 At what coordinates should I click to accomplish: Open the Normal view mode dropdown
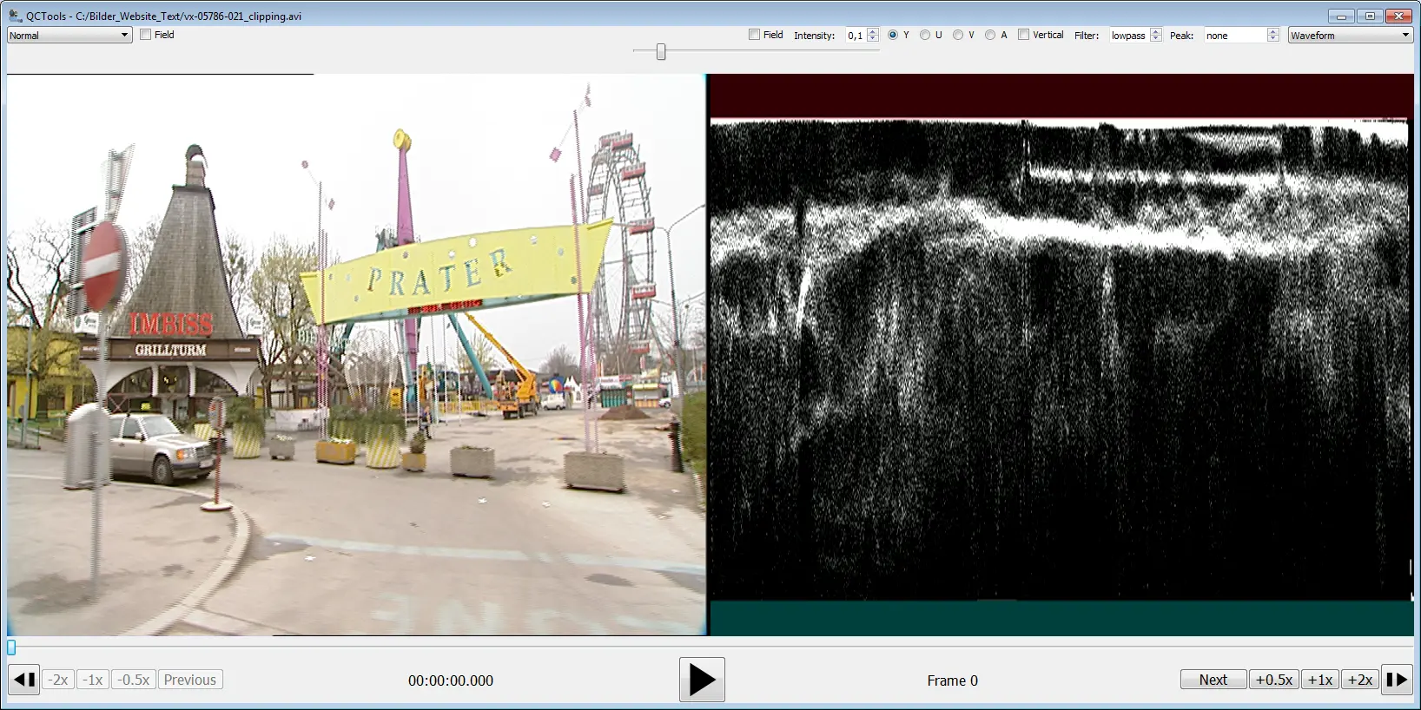69,36
